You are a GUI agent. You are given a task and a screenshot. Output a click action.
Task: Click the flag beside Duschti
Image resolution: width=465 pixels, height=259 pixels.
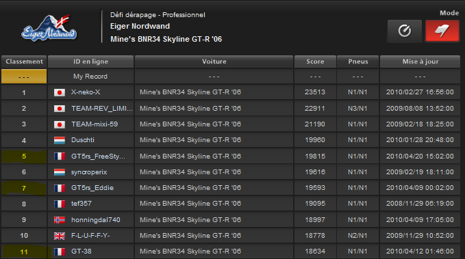(x=60, y=140)
